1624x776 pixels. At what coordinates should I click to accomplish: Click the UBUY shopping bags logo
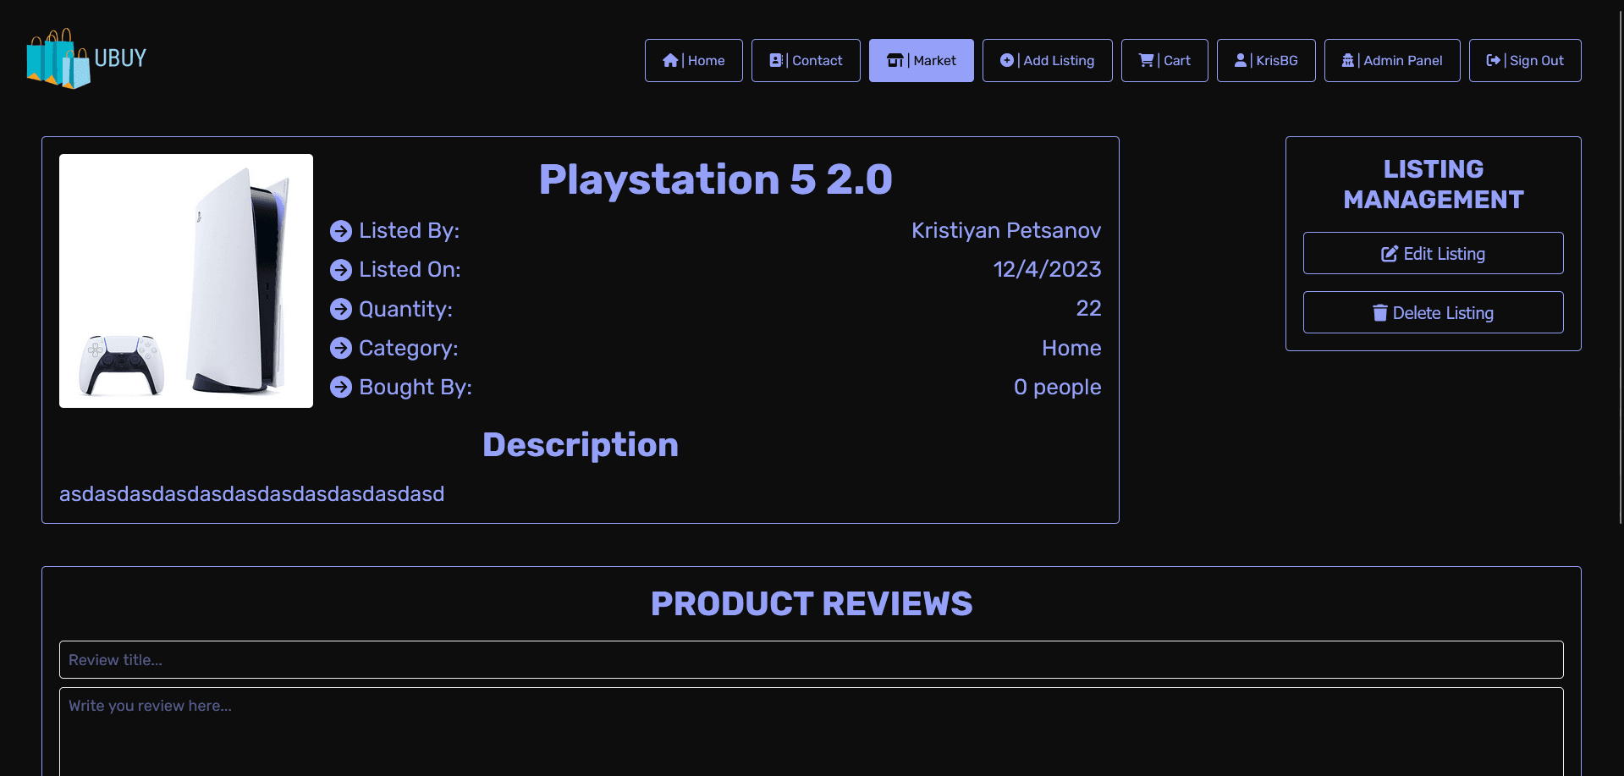coord(58,59)
